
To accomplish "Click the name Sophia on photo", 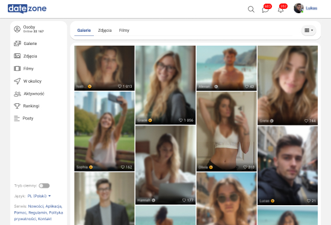I will click(x=82, y=167).
